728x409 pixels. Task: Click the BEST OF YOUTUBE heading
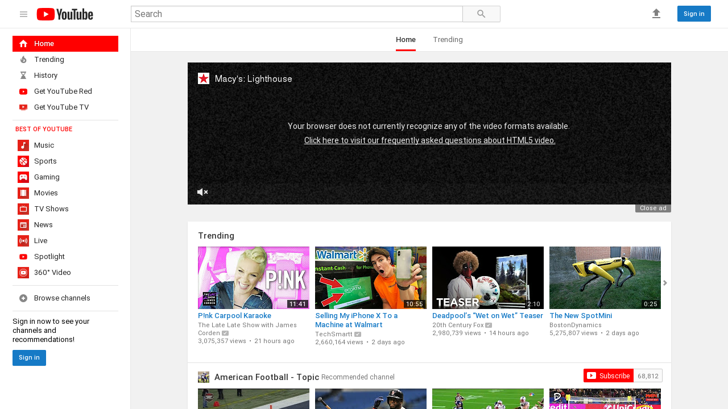coord(44,130)
